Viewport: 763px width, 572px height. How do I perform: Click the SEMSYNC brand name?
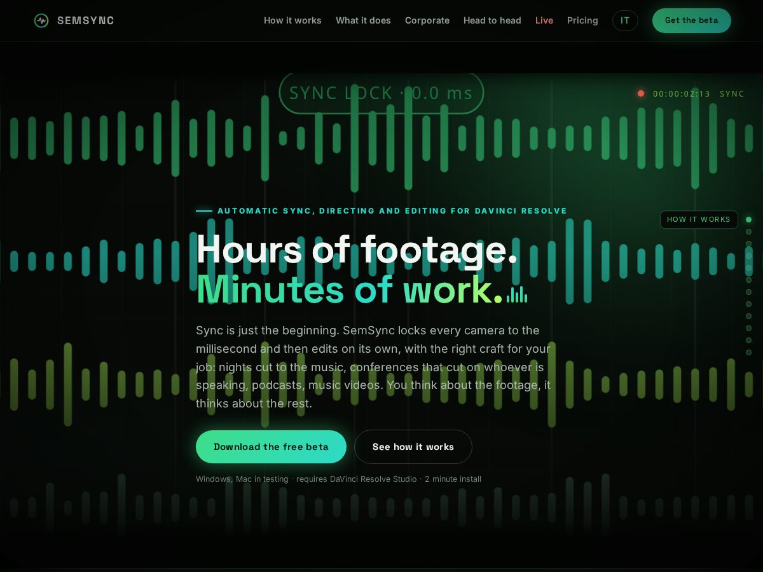click(86, 20)
